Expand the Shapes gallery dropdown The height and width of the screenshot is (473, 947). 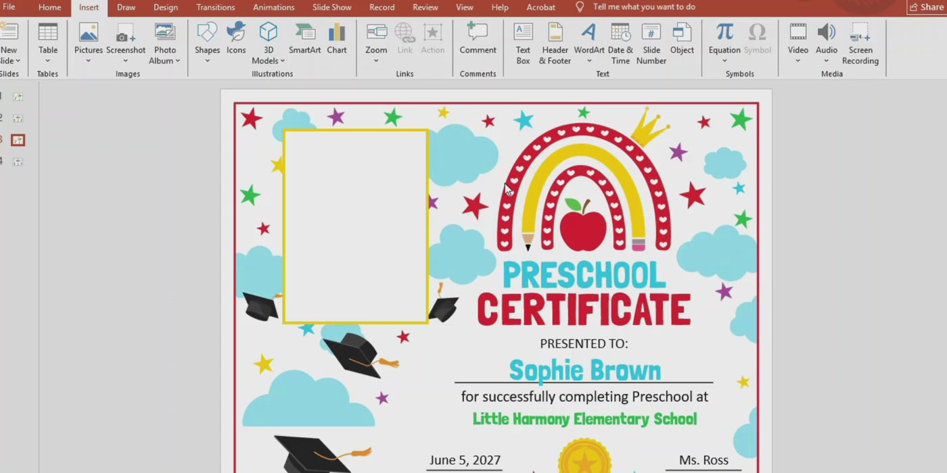pyautogui.click(x=207, y=61)
